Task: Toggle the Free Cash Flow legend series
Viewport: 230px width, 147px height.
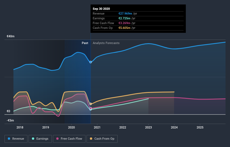Action: pyautogui.click(x=69, y=139)
